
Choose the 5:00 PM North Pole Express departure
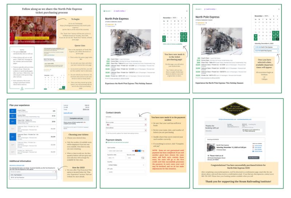pyautogui.click(x=266, y=51)
